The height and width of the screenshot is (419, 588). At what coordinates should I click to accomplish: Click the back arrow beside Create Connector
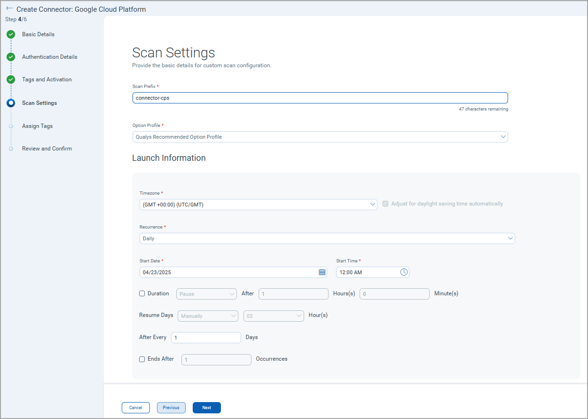(9, 8)
